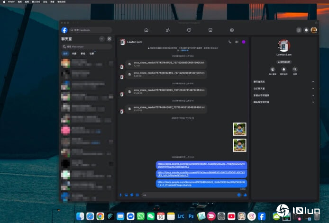This screenshot has height=223, width=329.
Task: Switch to the 社群 tab in chat list
Action: pos(91,54)
